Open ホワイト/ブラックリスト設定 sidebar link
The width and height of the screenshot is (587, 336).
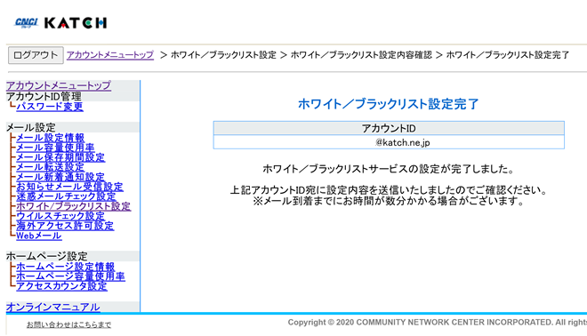73,206
